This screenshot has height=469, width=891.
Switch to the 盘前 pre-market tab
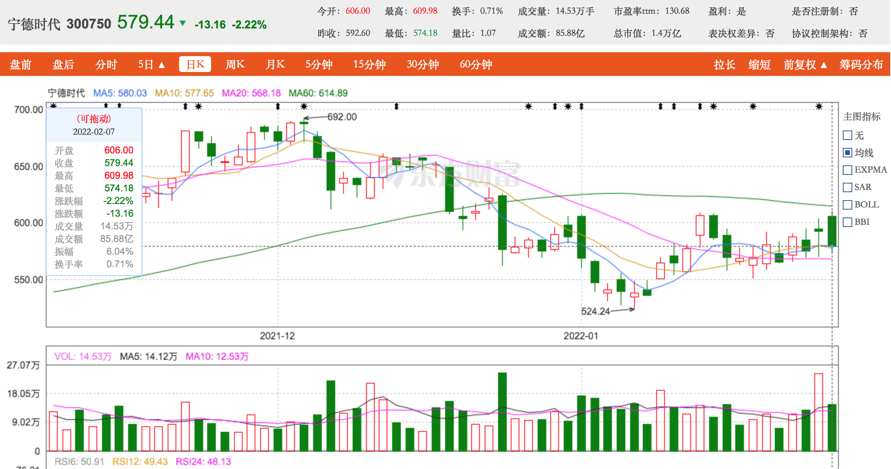click(x=21, y=64)
